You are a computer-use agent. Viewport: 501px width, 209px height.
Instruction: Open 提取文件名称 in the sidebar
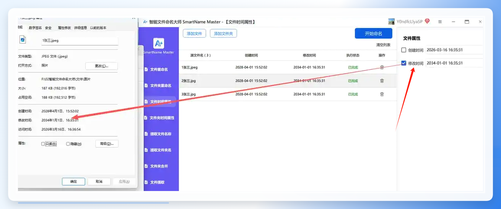click(x=158, y=134)
